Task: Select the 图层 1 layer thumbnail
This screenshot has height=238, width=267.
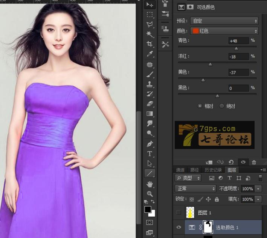Action: 190,212
